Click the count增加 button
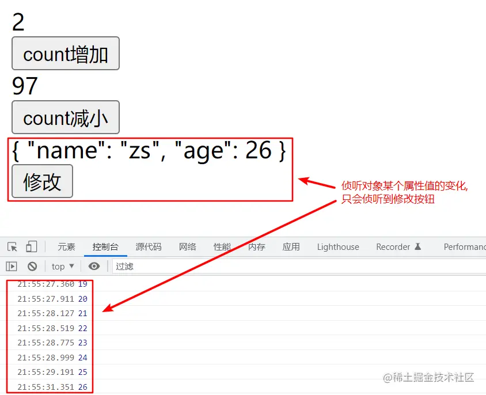This screenshot has height=395, width=486. [x=66, y=54]
